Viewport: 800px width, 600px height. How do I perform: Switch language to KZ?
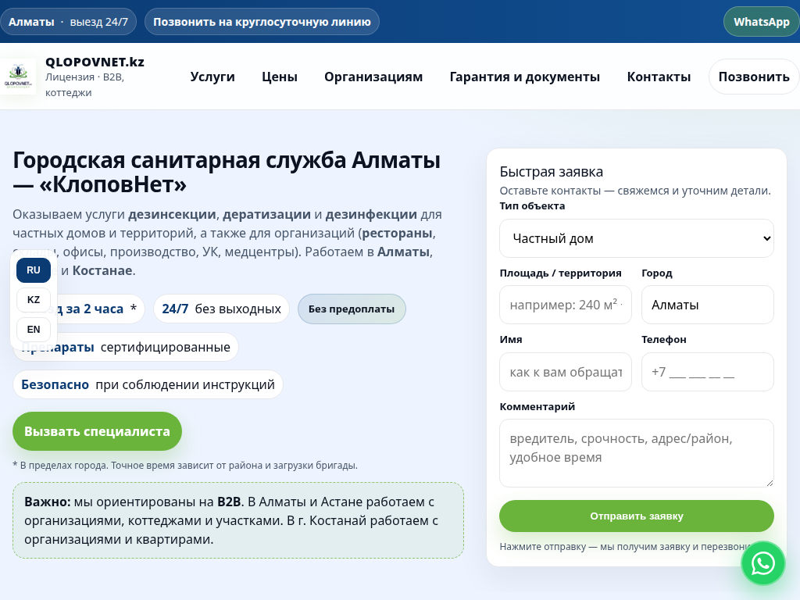pos(33,299)
